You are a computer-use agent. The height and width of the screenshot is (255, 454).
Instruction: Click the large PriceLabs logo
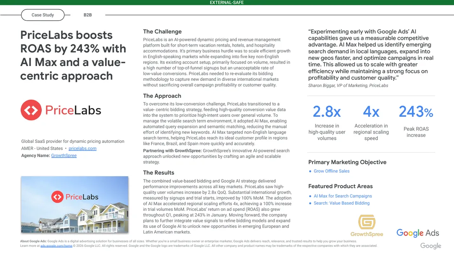61,110
